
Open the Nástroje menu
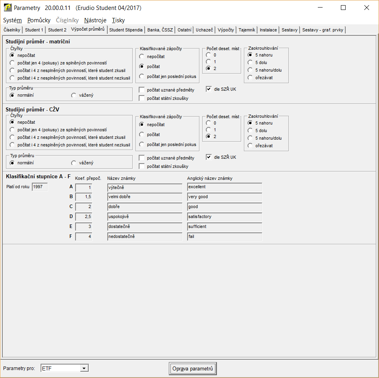tap(95, 20)
